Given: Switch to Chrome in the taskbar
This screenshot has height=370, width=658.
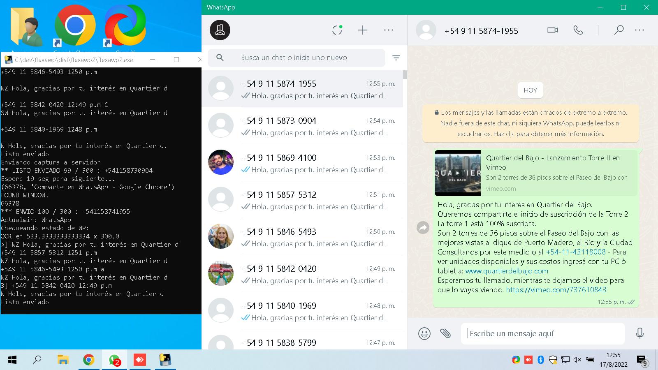Looking at the screenshot, I should 88,360.
